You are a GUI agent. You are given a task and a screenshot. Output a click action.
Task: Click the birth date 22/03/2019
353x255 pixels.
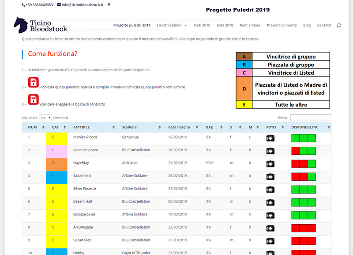click(178, 227)
